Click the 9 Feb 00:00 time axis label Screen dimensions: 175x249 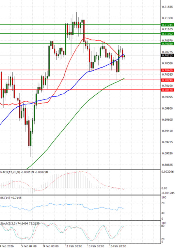click(x=51, y=246)
